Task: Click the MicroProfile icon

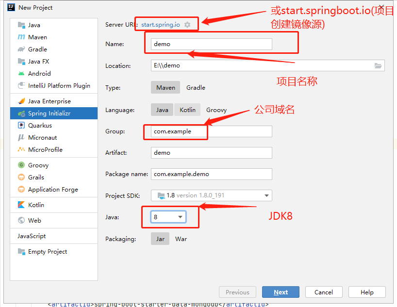Action: [21, 149]
